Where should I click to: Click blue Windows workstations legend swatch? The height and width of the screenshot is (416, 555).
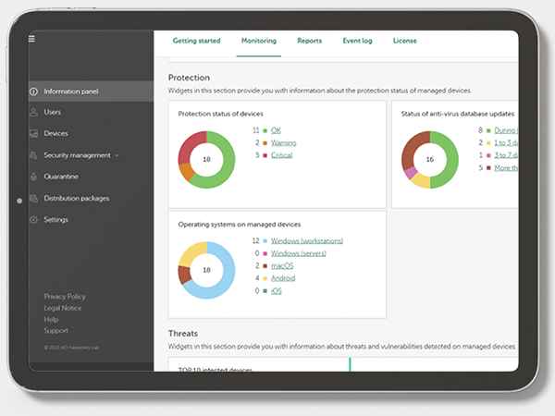[265, 241]
